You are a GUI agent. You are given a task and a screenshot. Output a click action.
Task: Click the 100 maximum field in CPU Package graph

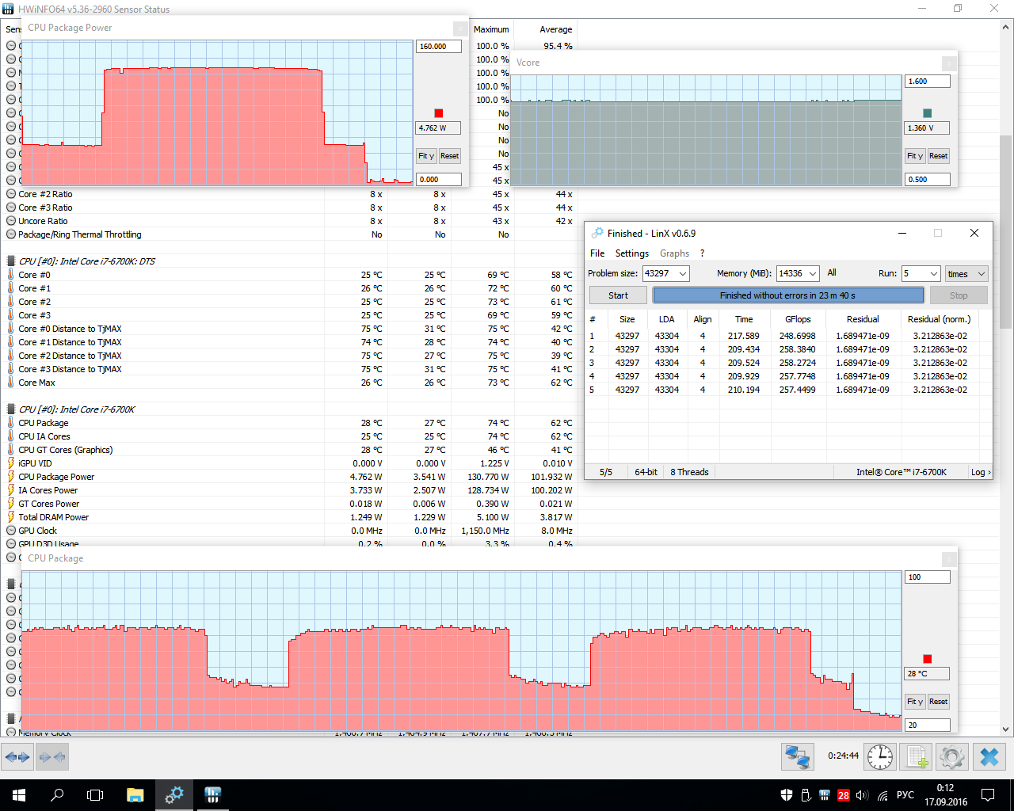[928, 577]
